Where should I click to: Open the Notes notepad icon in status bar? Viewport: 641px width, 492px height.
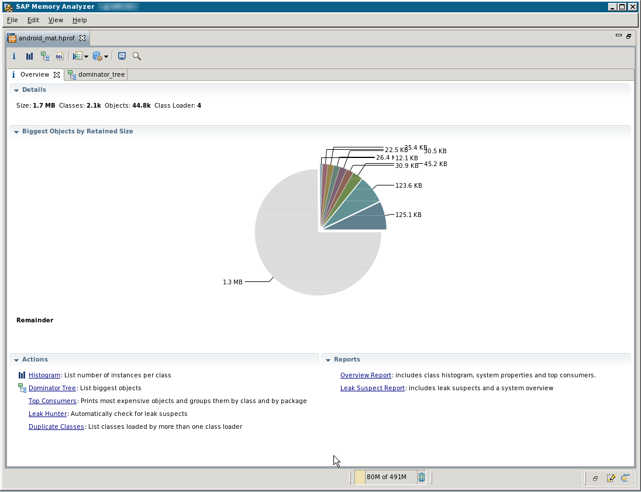point(611,478)
